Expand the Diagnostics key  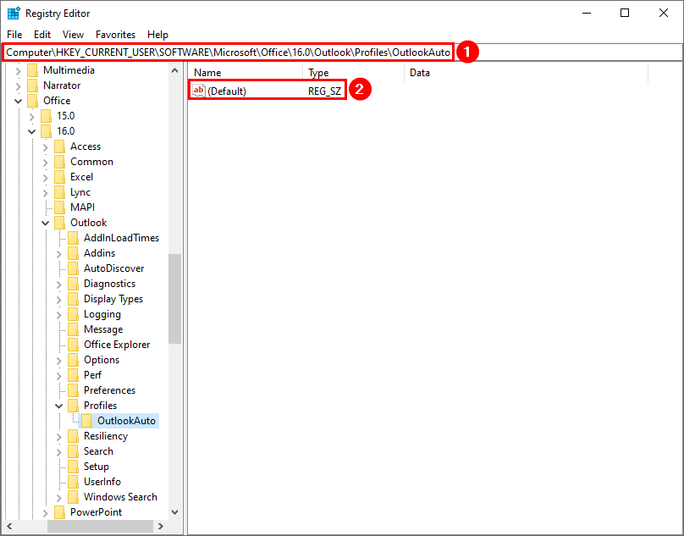tap(59, 285)
